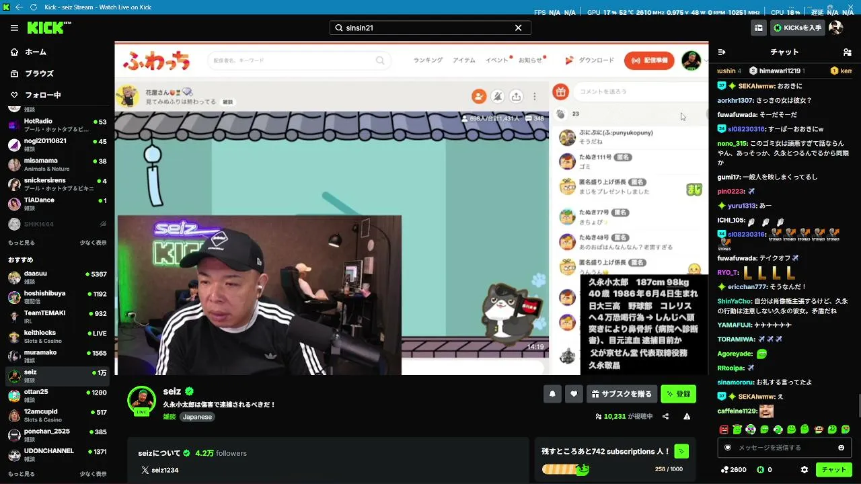The width and height of the screenshot is (861, 484).
Task: Click the live stream video player
Action: coord(411,208)
